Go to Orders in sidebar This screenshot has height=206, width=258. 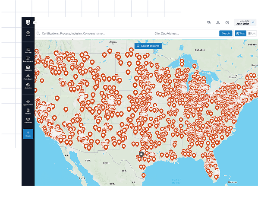click(x=28, y=111)
